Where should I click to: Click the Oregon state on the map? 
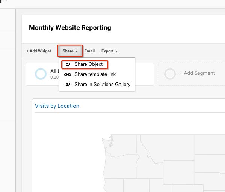pos(121,167)
